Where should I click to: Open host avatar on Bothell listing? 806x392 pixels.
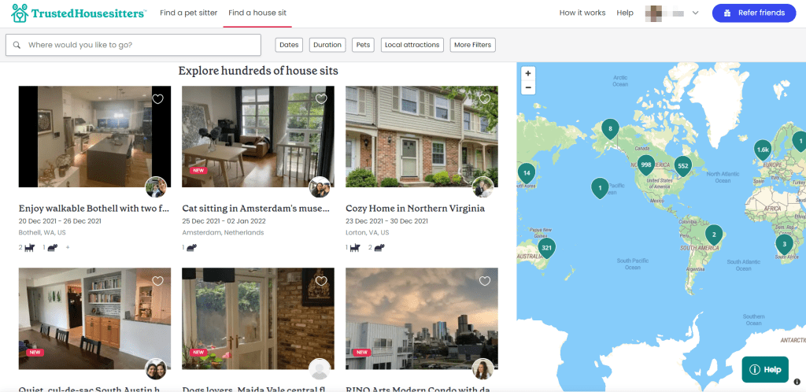157,187
